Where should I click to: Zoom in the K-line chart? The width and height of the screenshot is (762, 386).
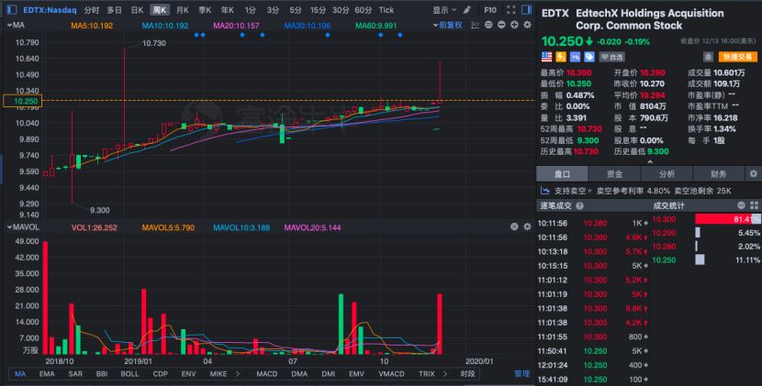pos(514,25)
